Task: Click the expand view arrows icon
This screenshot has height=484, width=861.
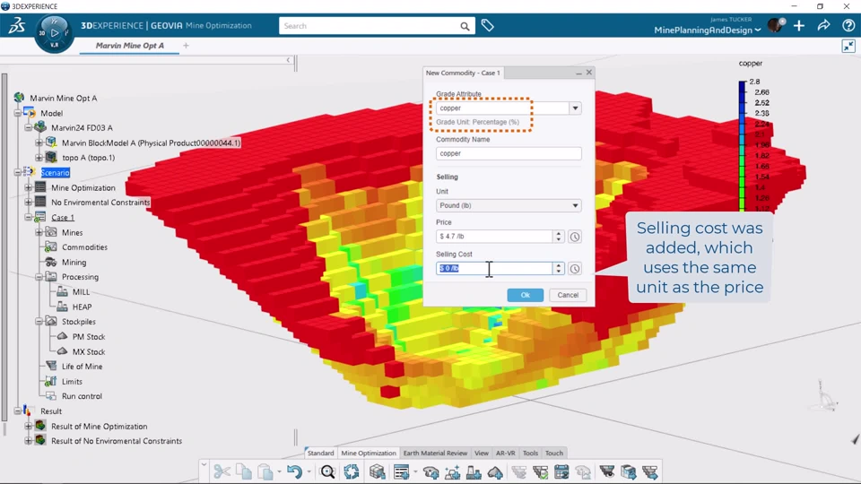Action: (849, 46)
